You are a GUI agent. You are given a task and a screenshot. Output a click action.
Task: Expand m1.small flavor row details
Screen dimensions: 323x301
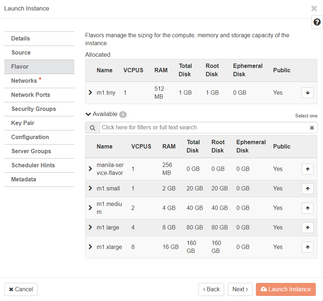click(x=90, y=188)
